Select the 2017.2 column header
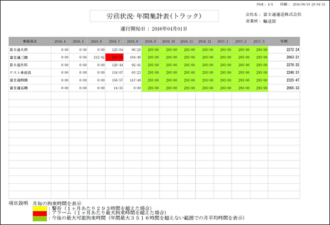The height and width of the screenshot is (225, 330). (x=241, y=41)
